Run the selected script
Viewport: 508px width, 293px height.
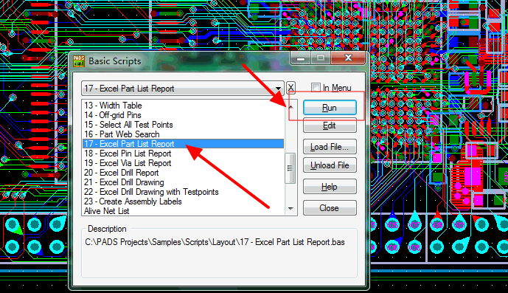click(330, 108)
